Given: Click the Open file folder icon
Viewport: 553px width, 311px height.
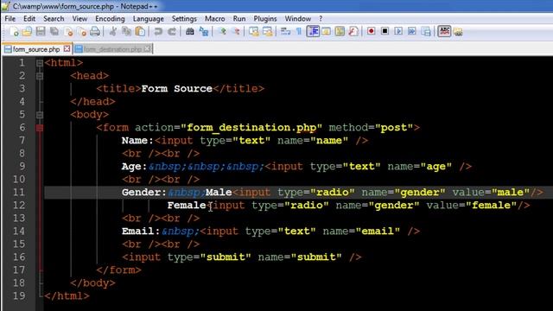Looking at the screenshot, I should point(27,31).
